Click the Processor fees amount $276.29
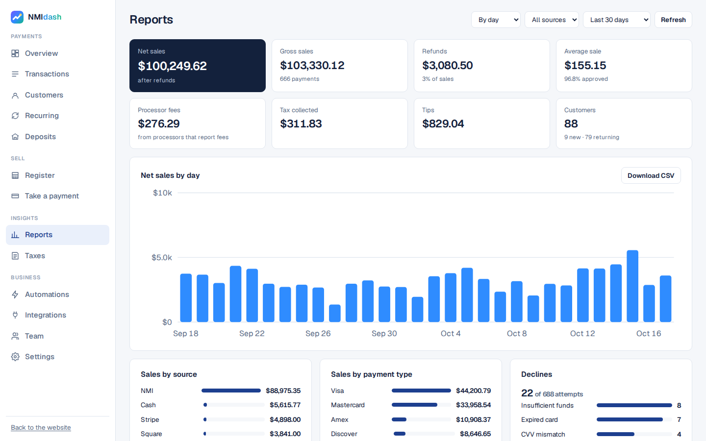This screenshot has height=441, width=706. coord(159,123)
